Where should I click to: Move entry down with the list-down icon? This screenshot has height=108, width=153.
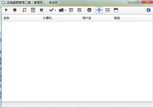click(x=79, y=10)
